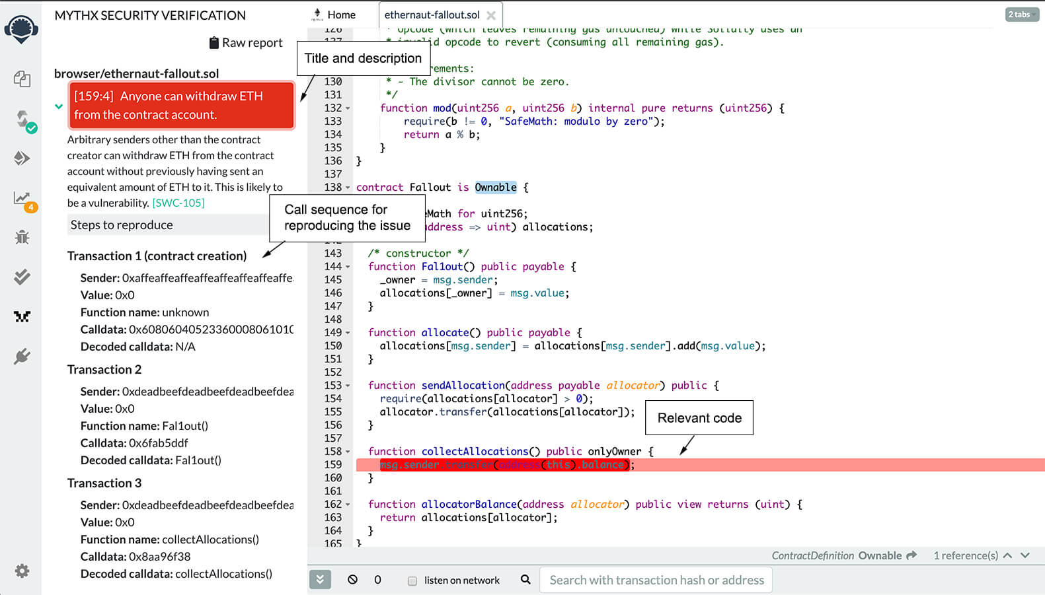This screenshot has height=595, width=1045.
Task: Click the Home tab icon
Action: coord(317,15)
